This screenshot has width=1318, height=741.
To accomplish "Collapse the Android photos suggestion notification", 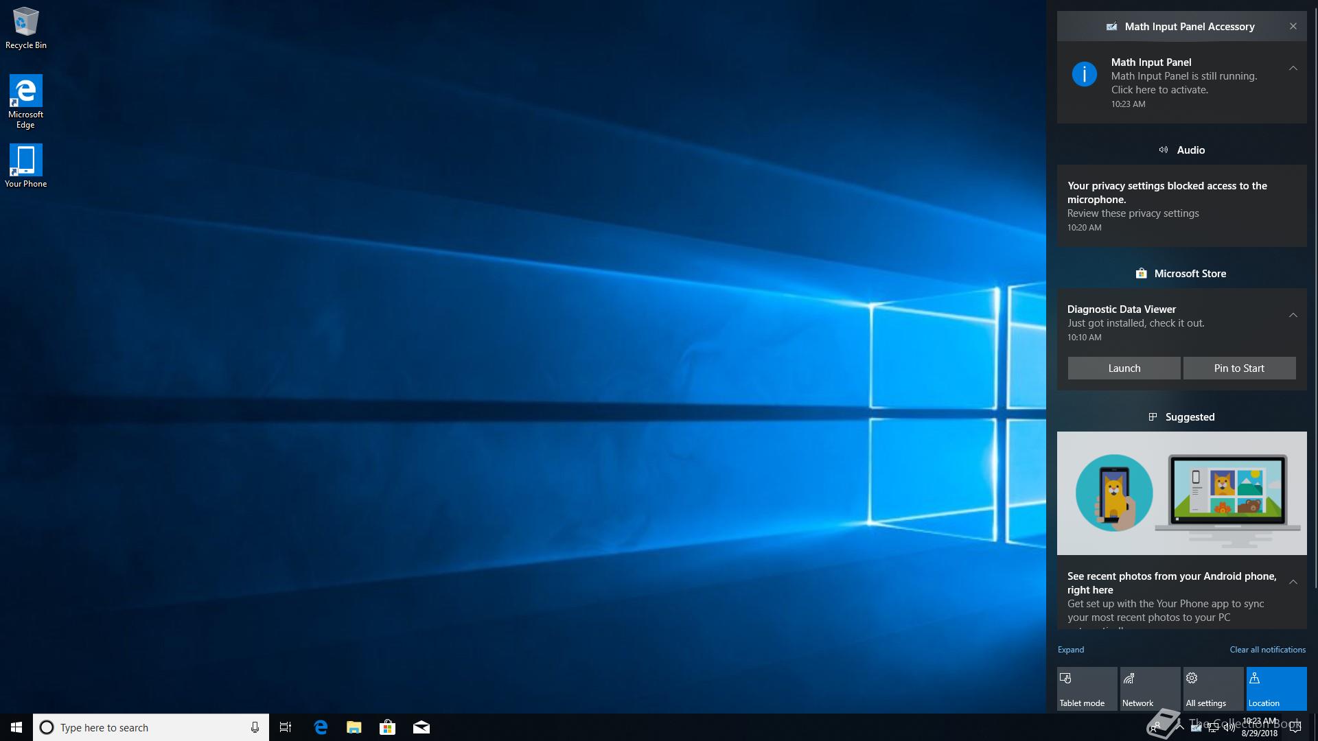I will [1293, 582].
